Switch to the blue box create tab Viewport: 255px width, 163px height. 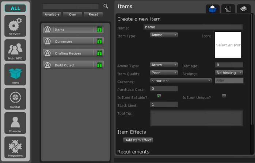(213, 9)
